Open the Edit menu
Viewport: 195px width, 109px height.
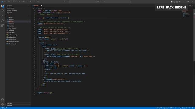[9, 2]
